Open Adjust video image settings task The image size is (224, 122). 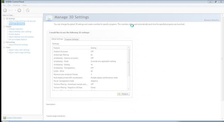pyautogui.click(x=19, y=53)
